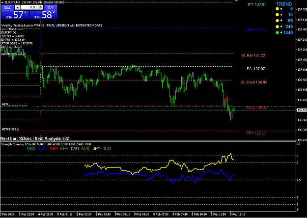This screenshot has width=307, height=218.
Task: Click the yellow dot for the 60 timeframe
Action: pyautogui.click(x=277, y=21)
